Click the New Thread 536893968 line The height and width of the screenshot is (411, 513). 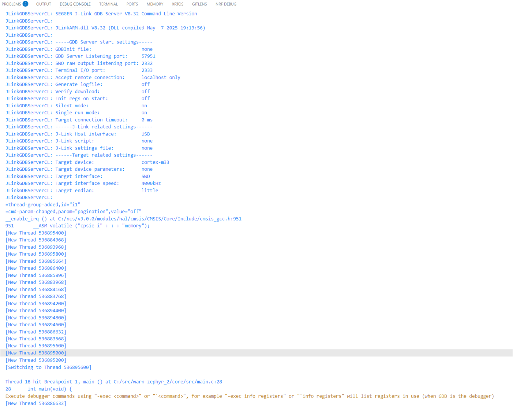pyautogui.click(x=36, y=247)
